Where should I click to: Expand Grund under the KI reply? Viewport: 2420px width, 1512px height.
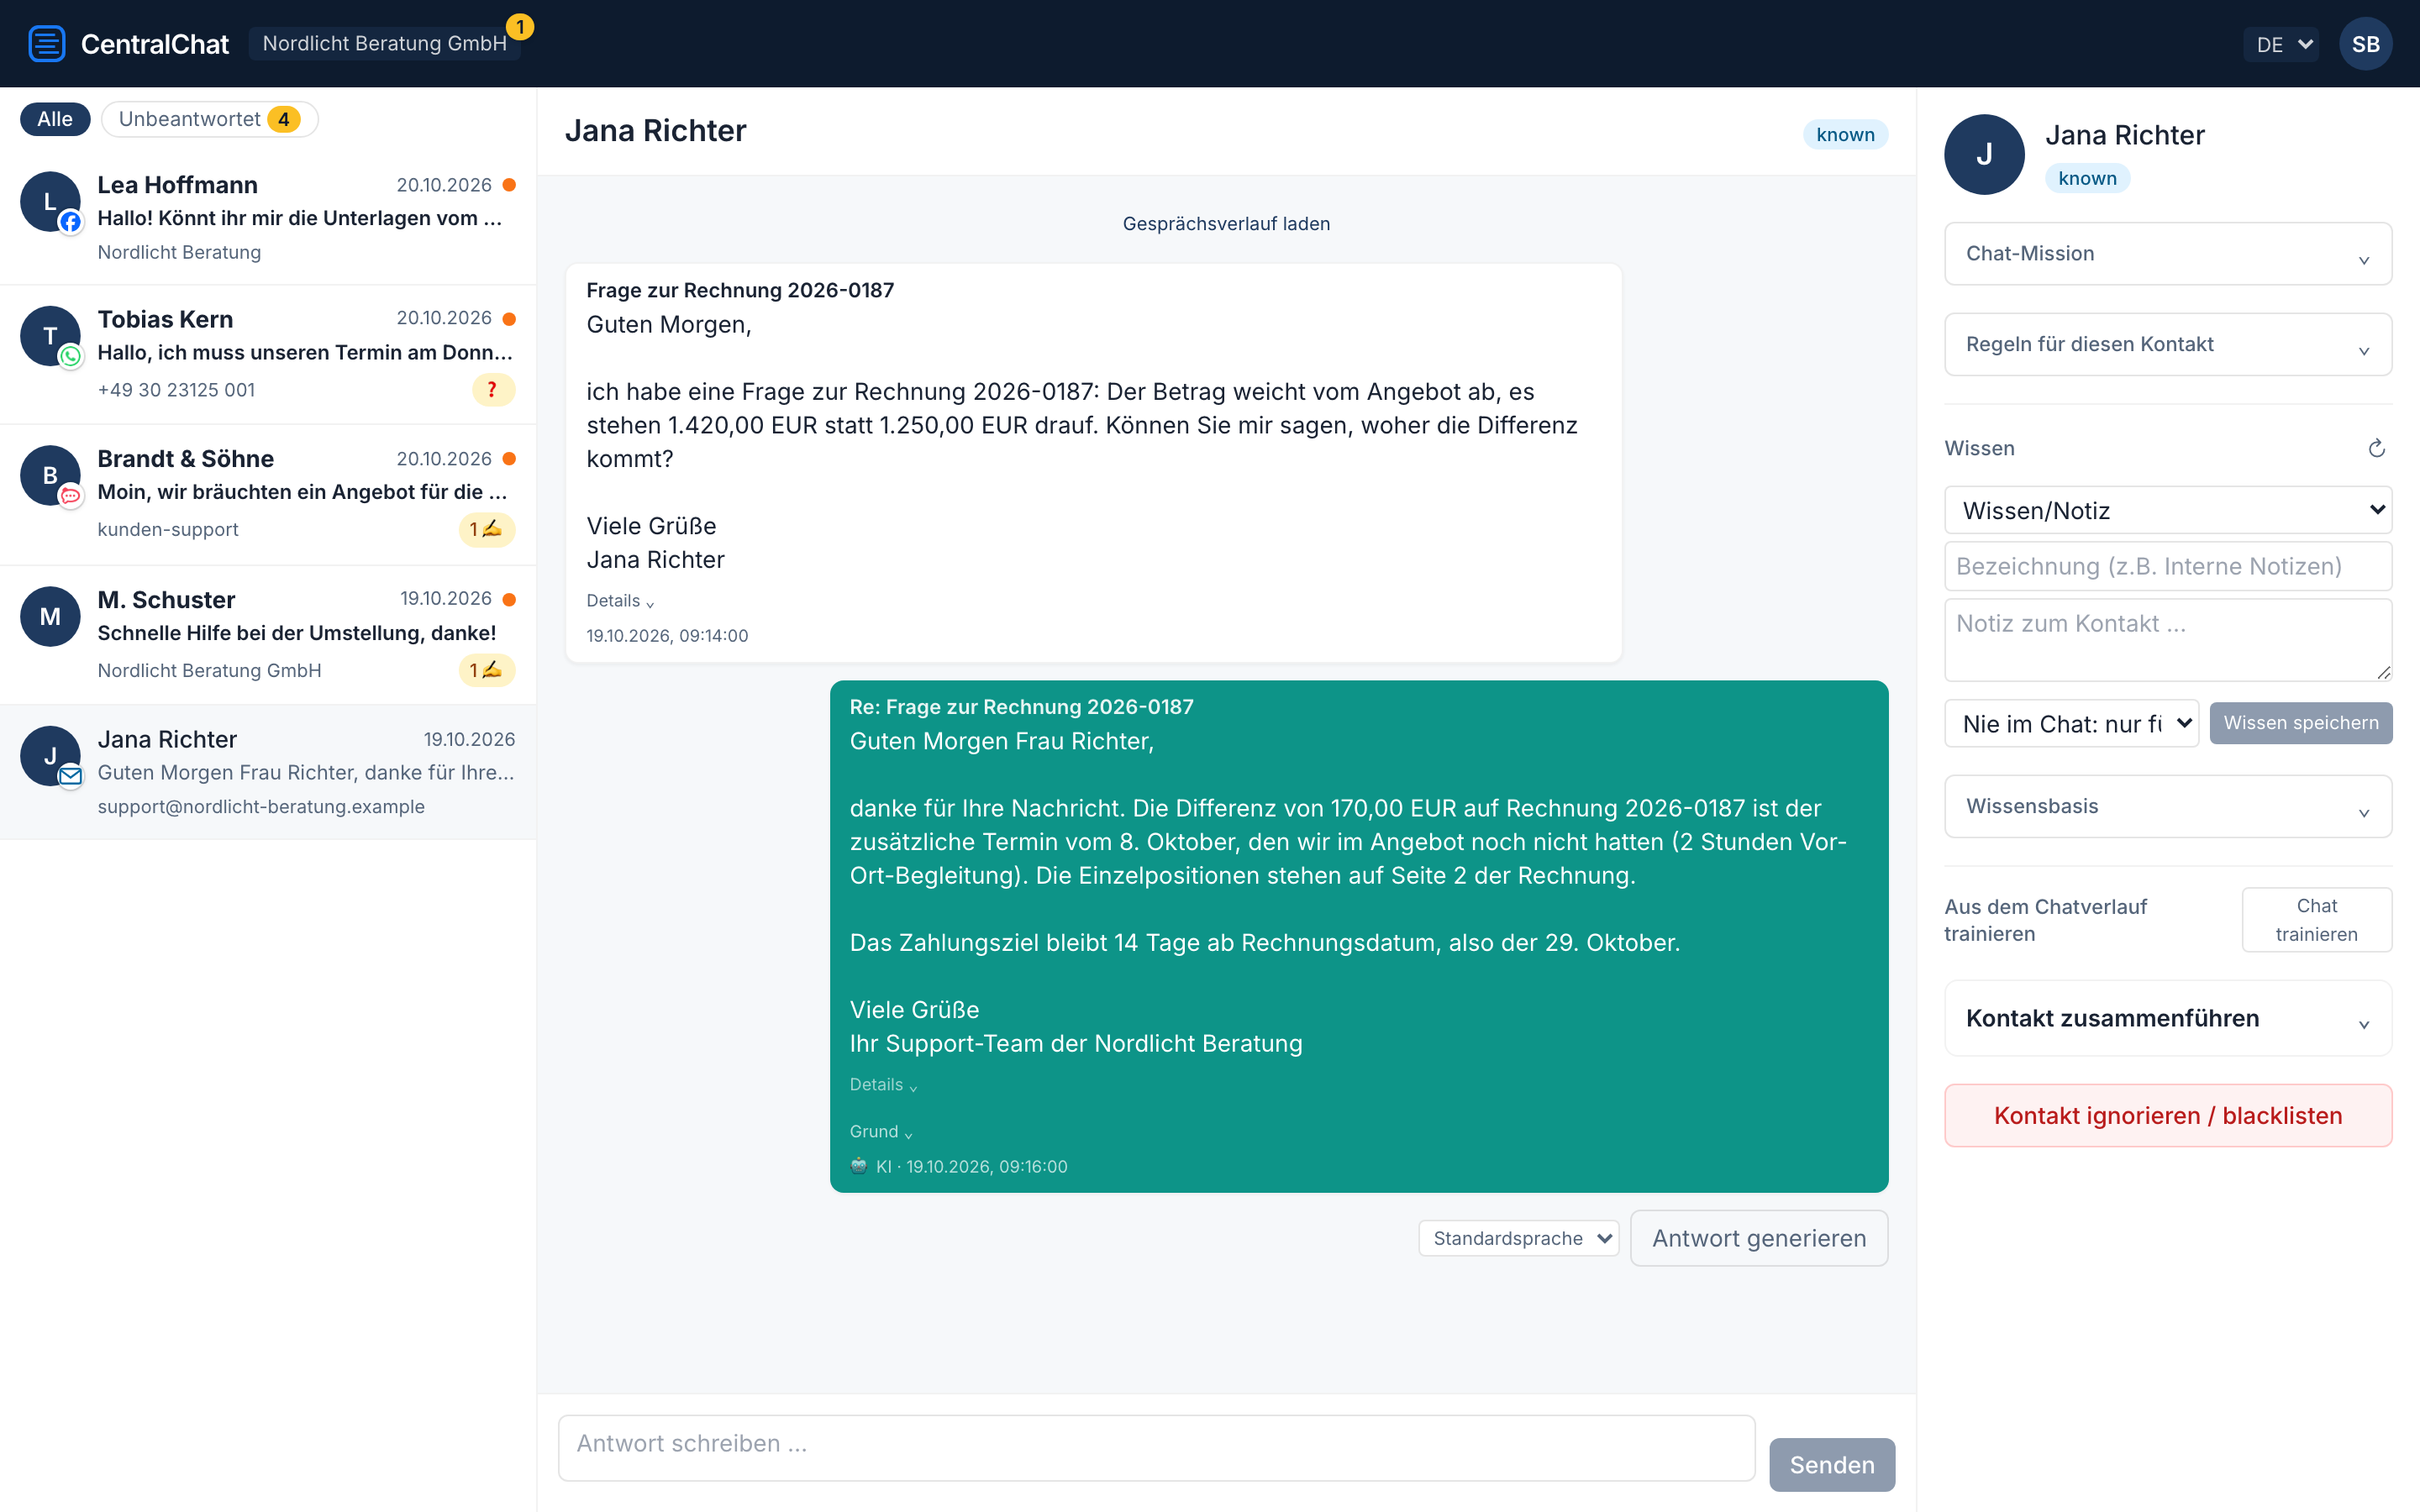click(881, 1132)
